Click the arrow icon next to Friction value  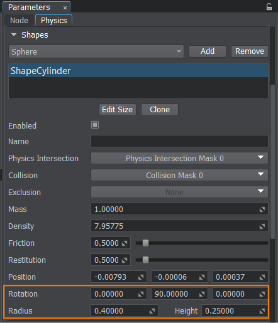pos(125,243)
